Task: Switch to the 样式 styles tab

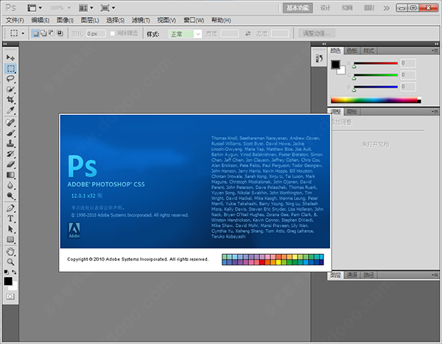Action: (368, 51)
